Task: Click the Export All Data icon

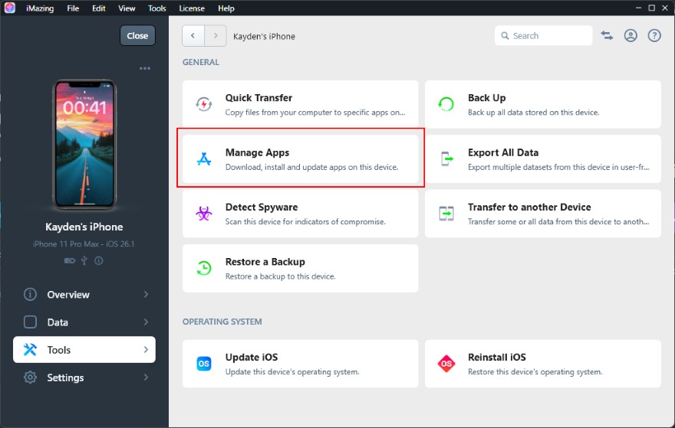Action: click(x=446, y=159)
